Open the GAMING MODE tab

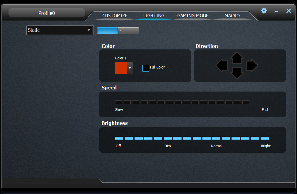click(193, 16)
